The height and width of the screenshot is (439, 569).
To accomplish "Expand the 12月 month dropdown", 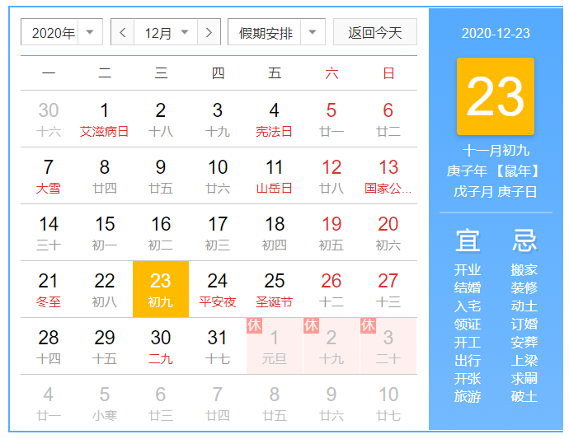I will pyautogui.click(x=166, y=33).
